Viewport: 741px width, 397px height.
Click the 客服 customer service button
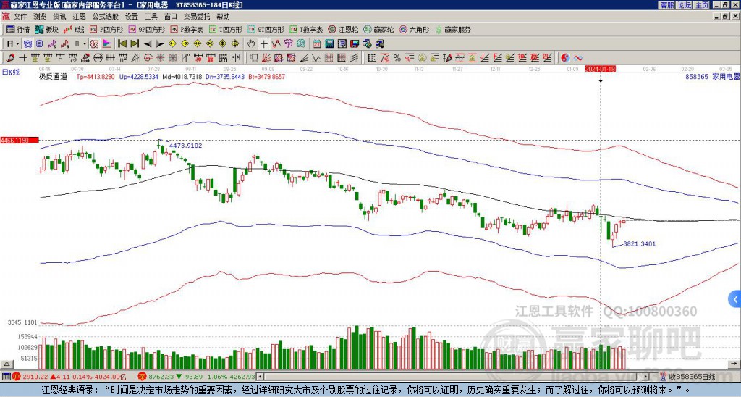click(x=666, y=5)
